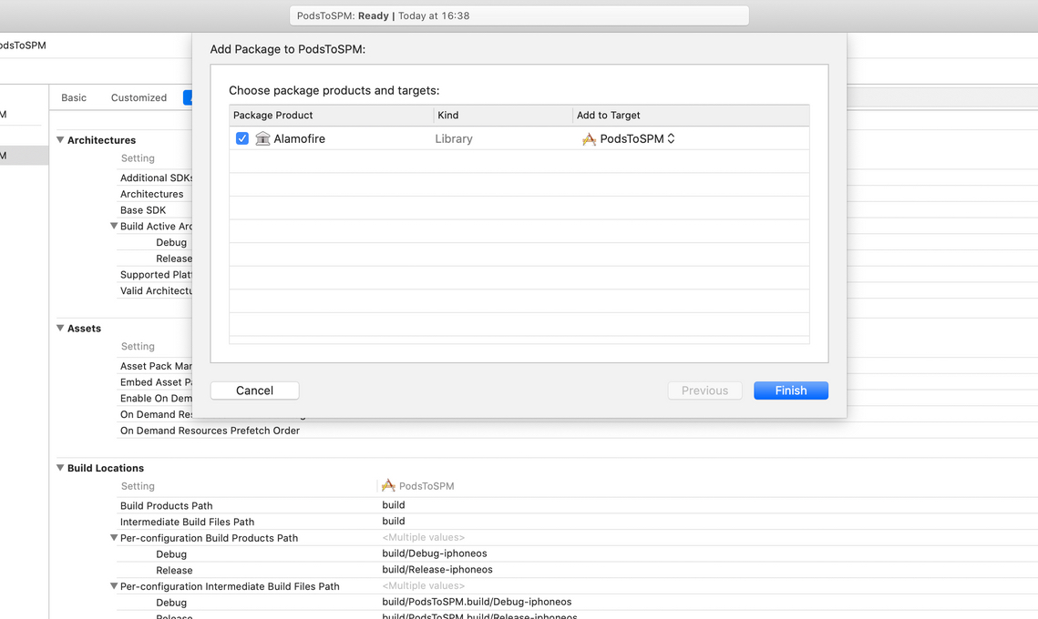Viewport: 1038px width, 619px height.
Task: Collapse the Architectures section
Action: tap(60, 139)
